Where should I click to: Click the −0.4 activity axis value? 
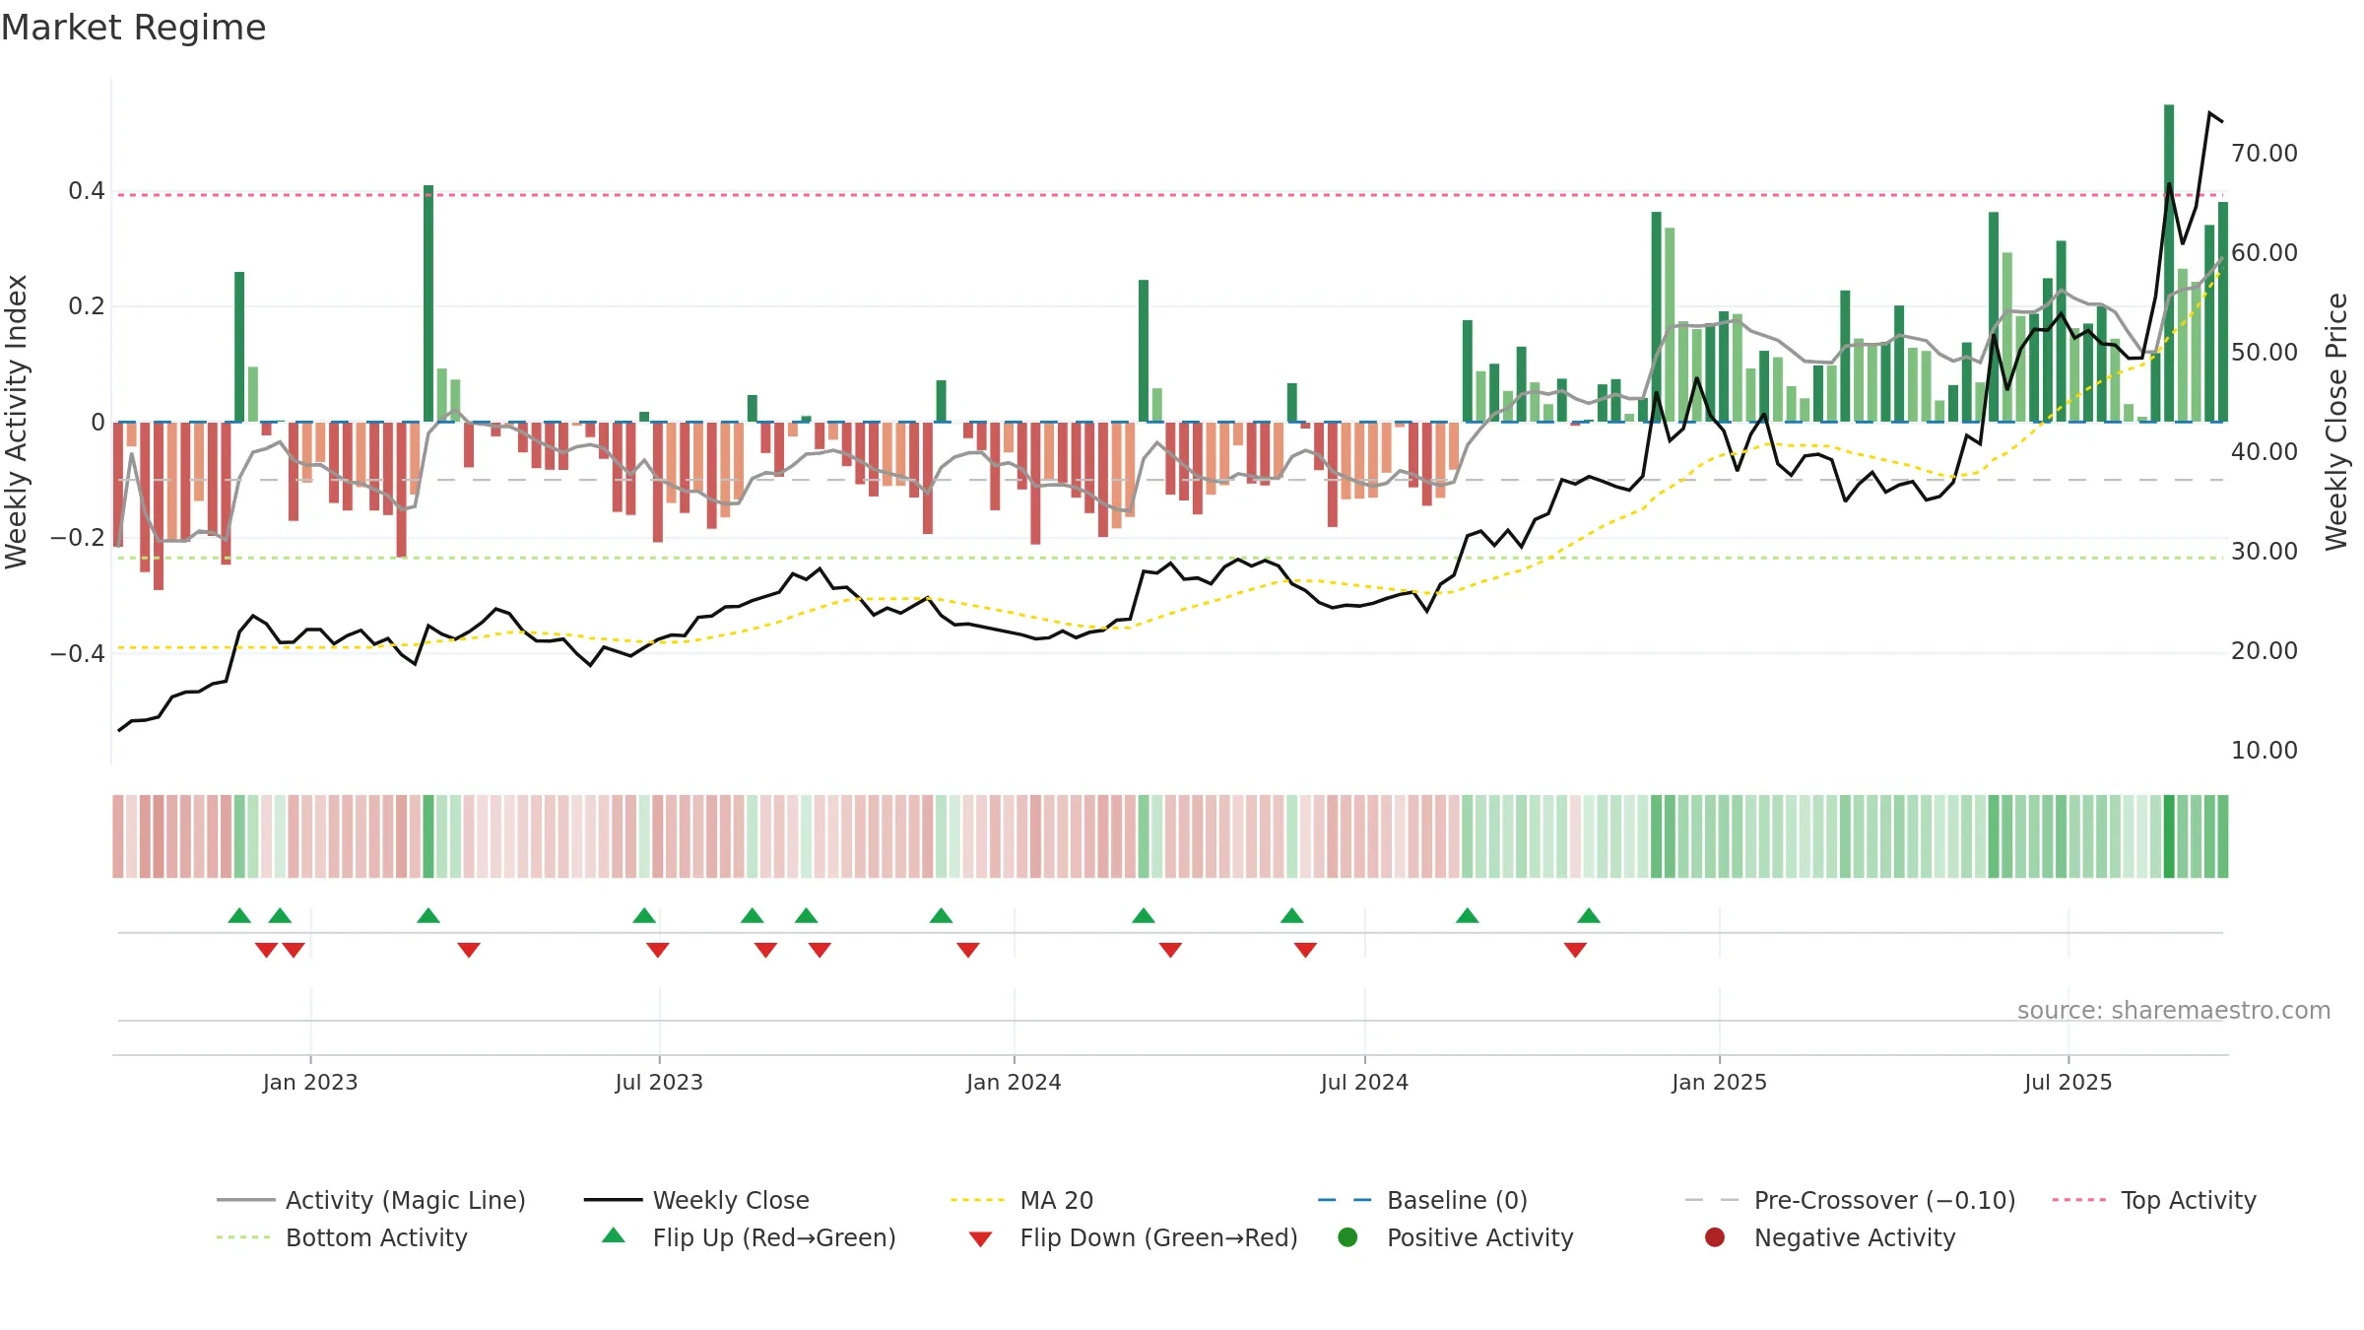click(x=78, y=654)
